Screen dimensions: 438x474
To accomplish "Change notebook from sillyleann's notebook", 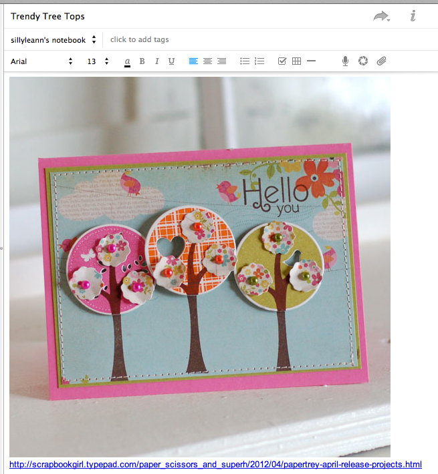I will 53,40.
